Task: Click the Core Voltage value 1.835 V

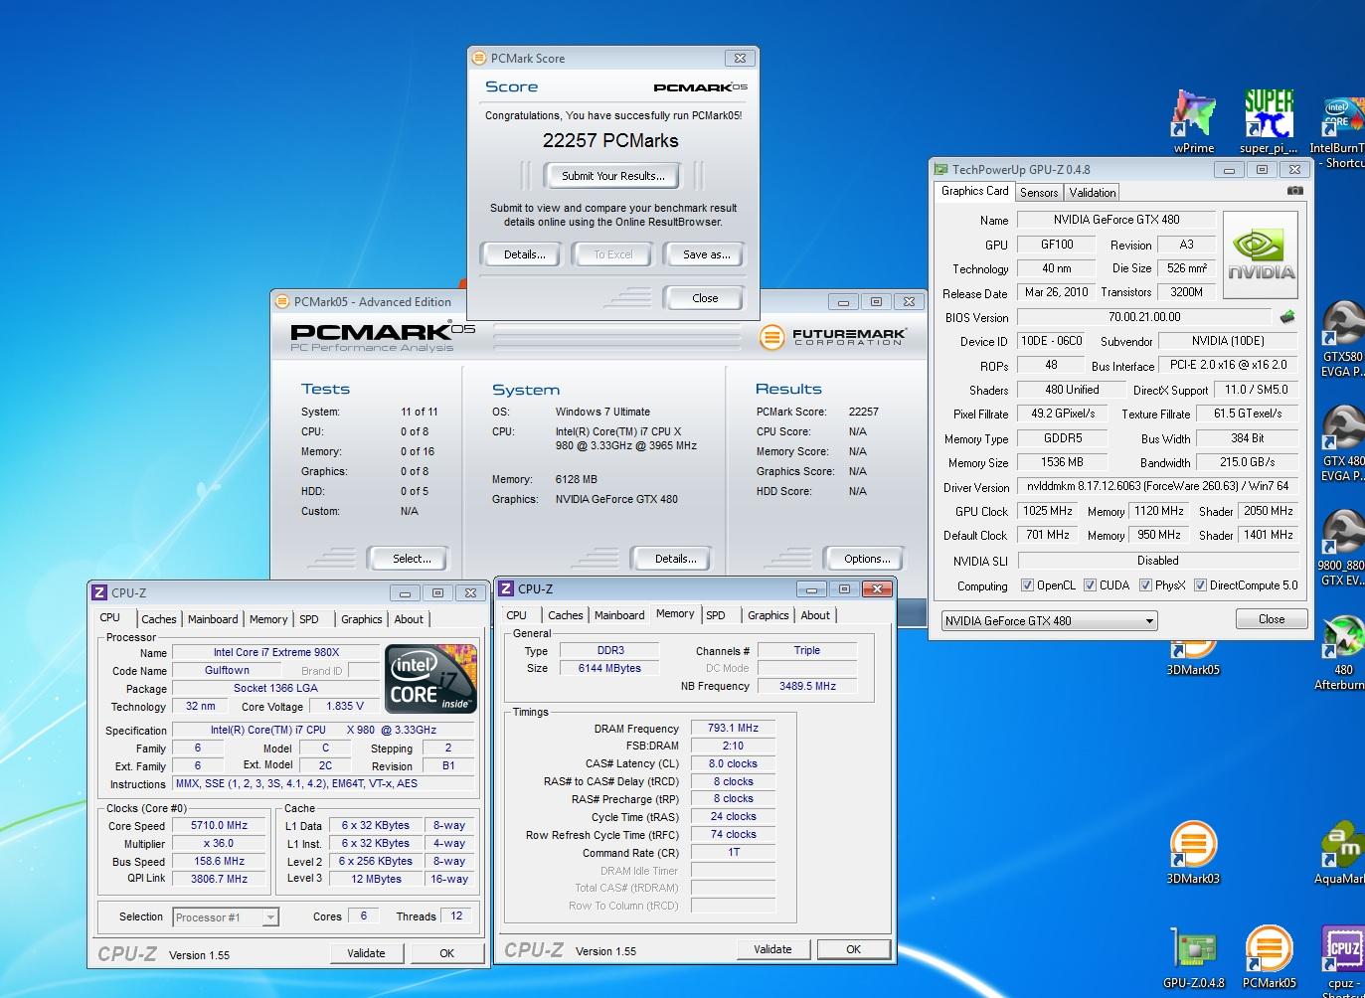Action: click(x=345, y=706)
